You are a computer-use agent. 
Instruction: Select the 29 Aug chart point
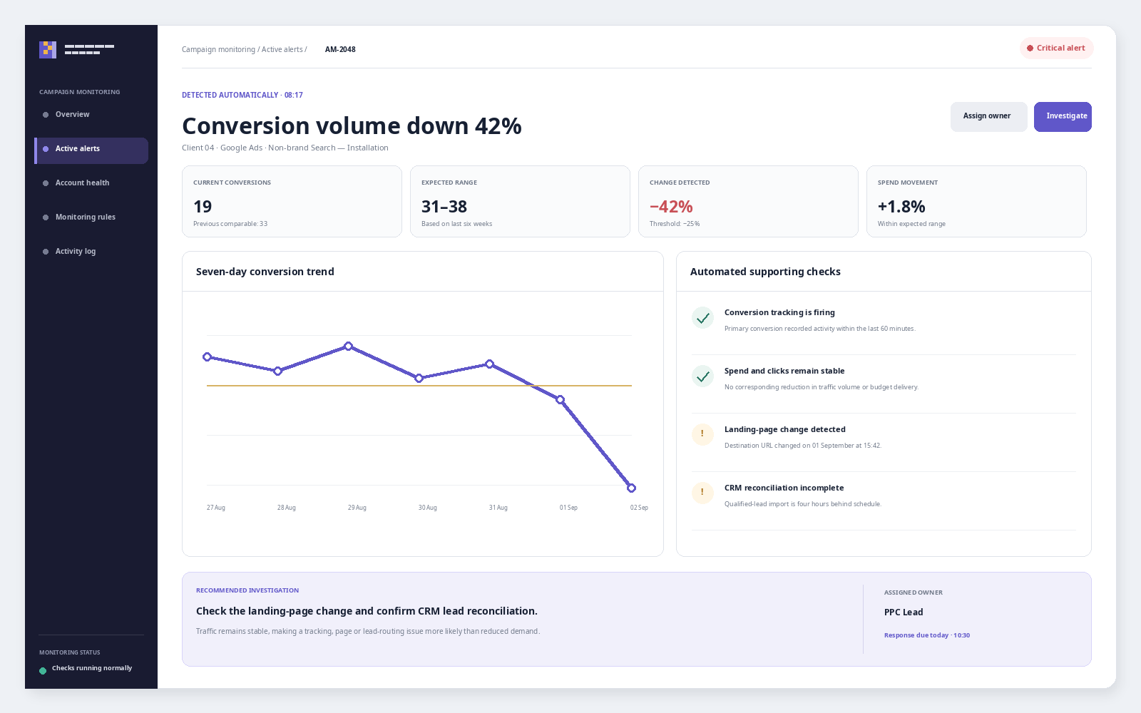click(348, 346)
